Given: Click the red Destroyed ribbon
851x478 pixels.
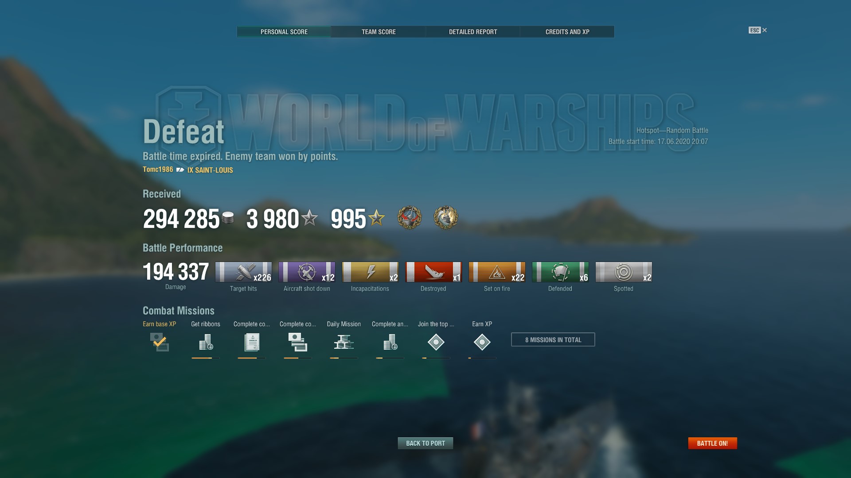Looking at the screenshot, I should [x=433, y=272].
